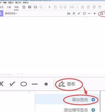
Task: Select the large line dash tool
Action: 35,84
